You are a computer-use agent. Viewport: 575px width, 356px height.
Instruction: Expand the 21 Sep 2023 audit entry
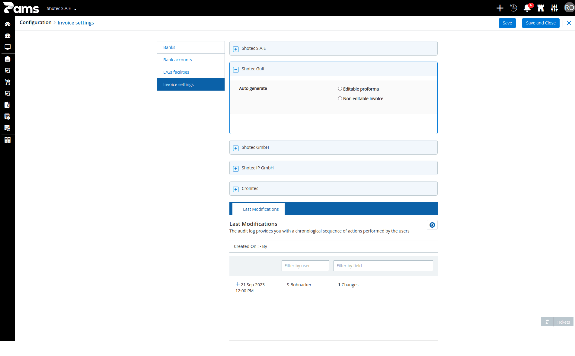(238, 284)
